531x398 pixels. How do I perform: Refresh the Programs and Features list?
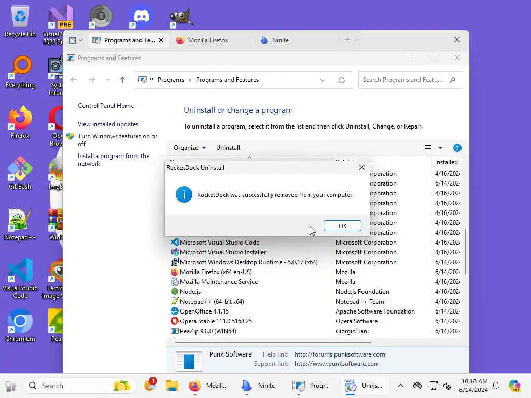point(342,80)
